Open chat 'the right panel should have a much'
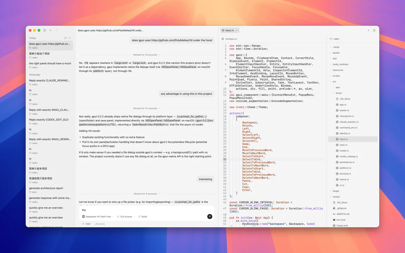 coord(50,65)
